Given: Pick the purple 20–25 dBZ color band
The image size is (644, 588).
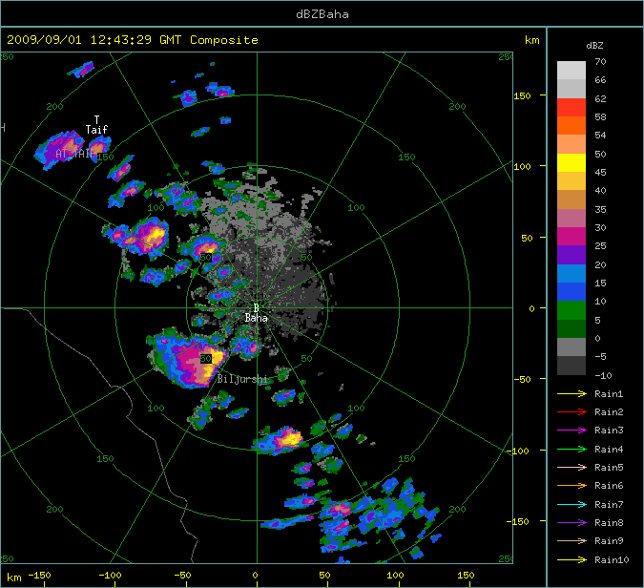Looking at the screenshot, I should click(571, 255).
